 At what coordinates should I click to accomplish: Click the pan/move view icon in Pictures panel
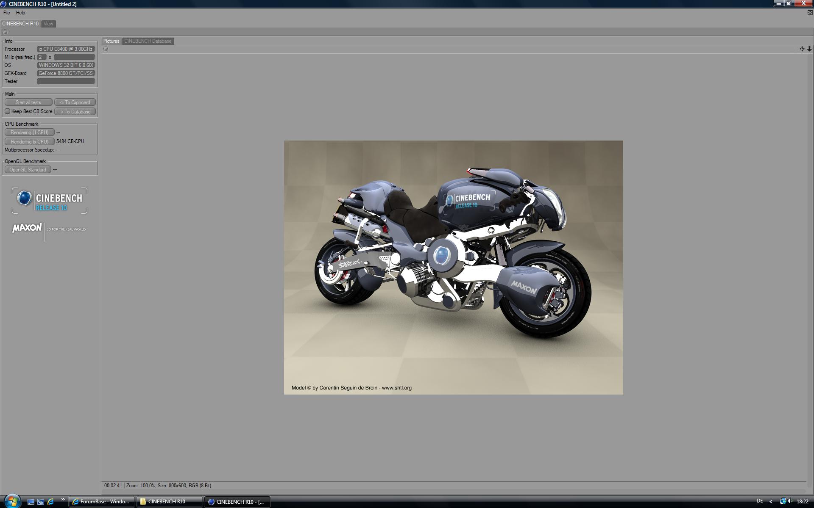coord(802,49)
